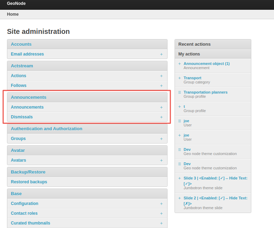Open the Actstream section header
274x228 pixels.
click(22, 66)
